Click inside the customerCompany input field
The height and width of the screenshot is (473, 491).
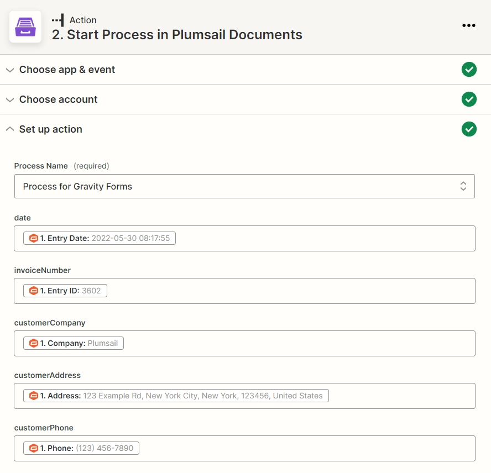coord(244,343)
